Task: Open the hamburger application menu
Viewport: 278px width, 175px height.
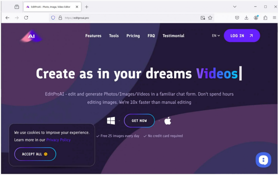Action: [x=274, y=18]
